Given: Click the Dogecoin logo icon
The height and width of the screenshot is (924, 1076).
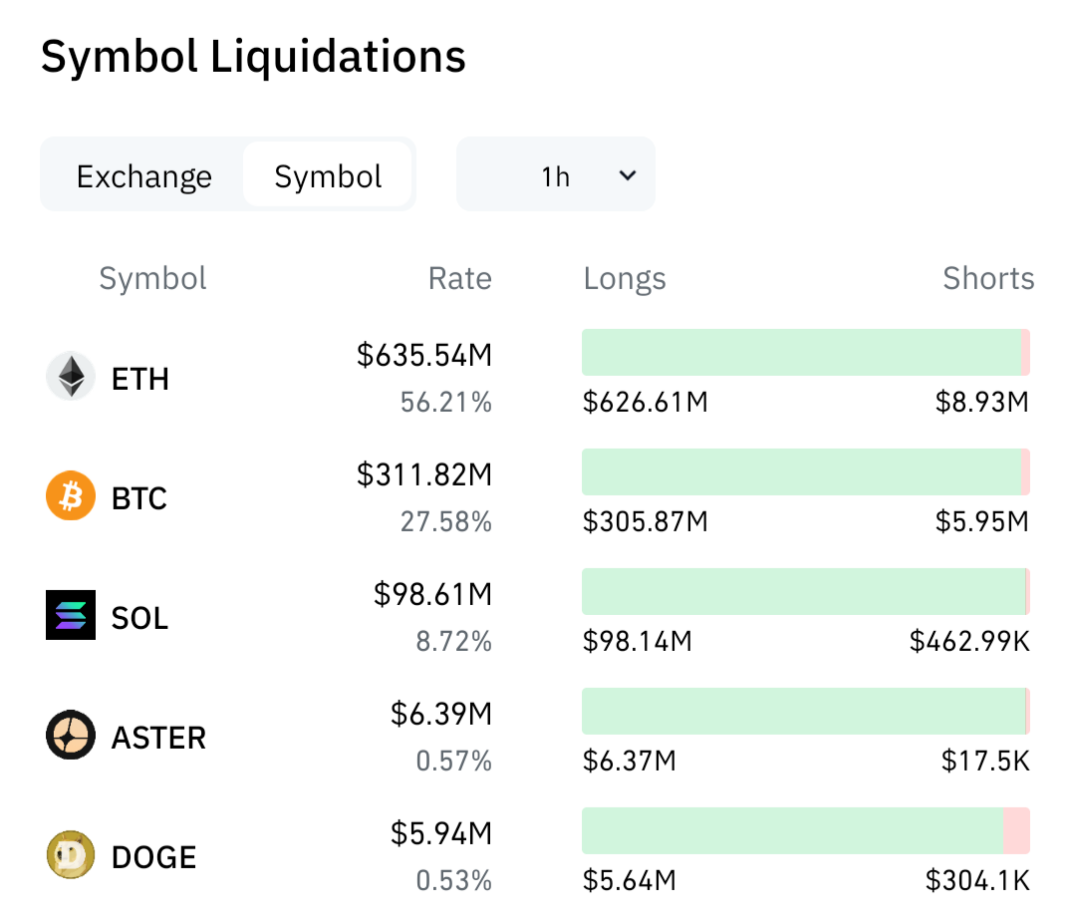Looking at the screenshot, I should (x=71, y=854).
